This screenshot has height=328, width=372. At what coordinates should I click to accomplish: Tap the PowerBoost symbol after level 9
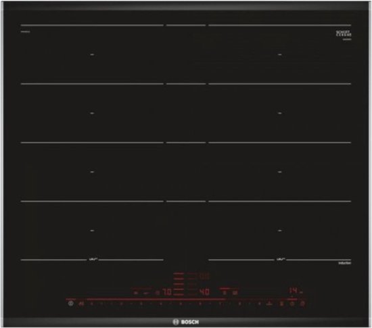coord(269,304)
